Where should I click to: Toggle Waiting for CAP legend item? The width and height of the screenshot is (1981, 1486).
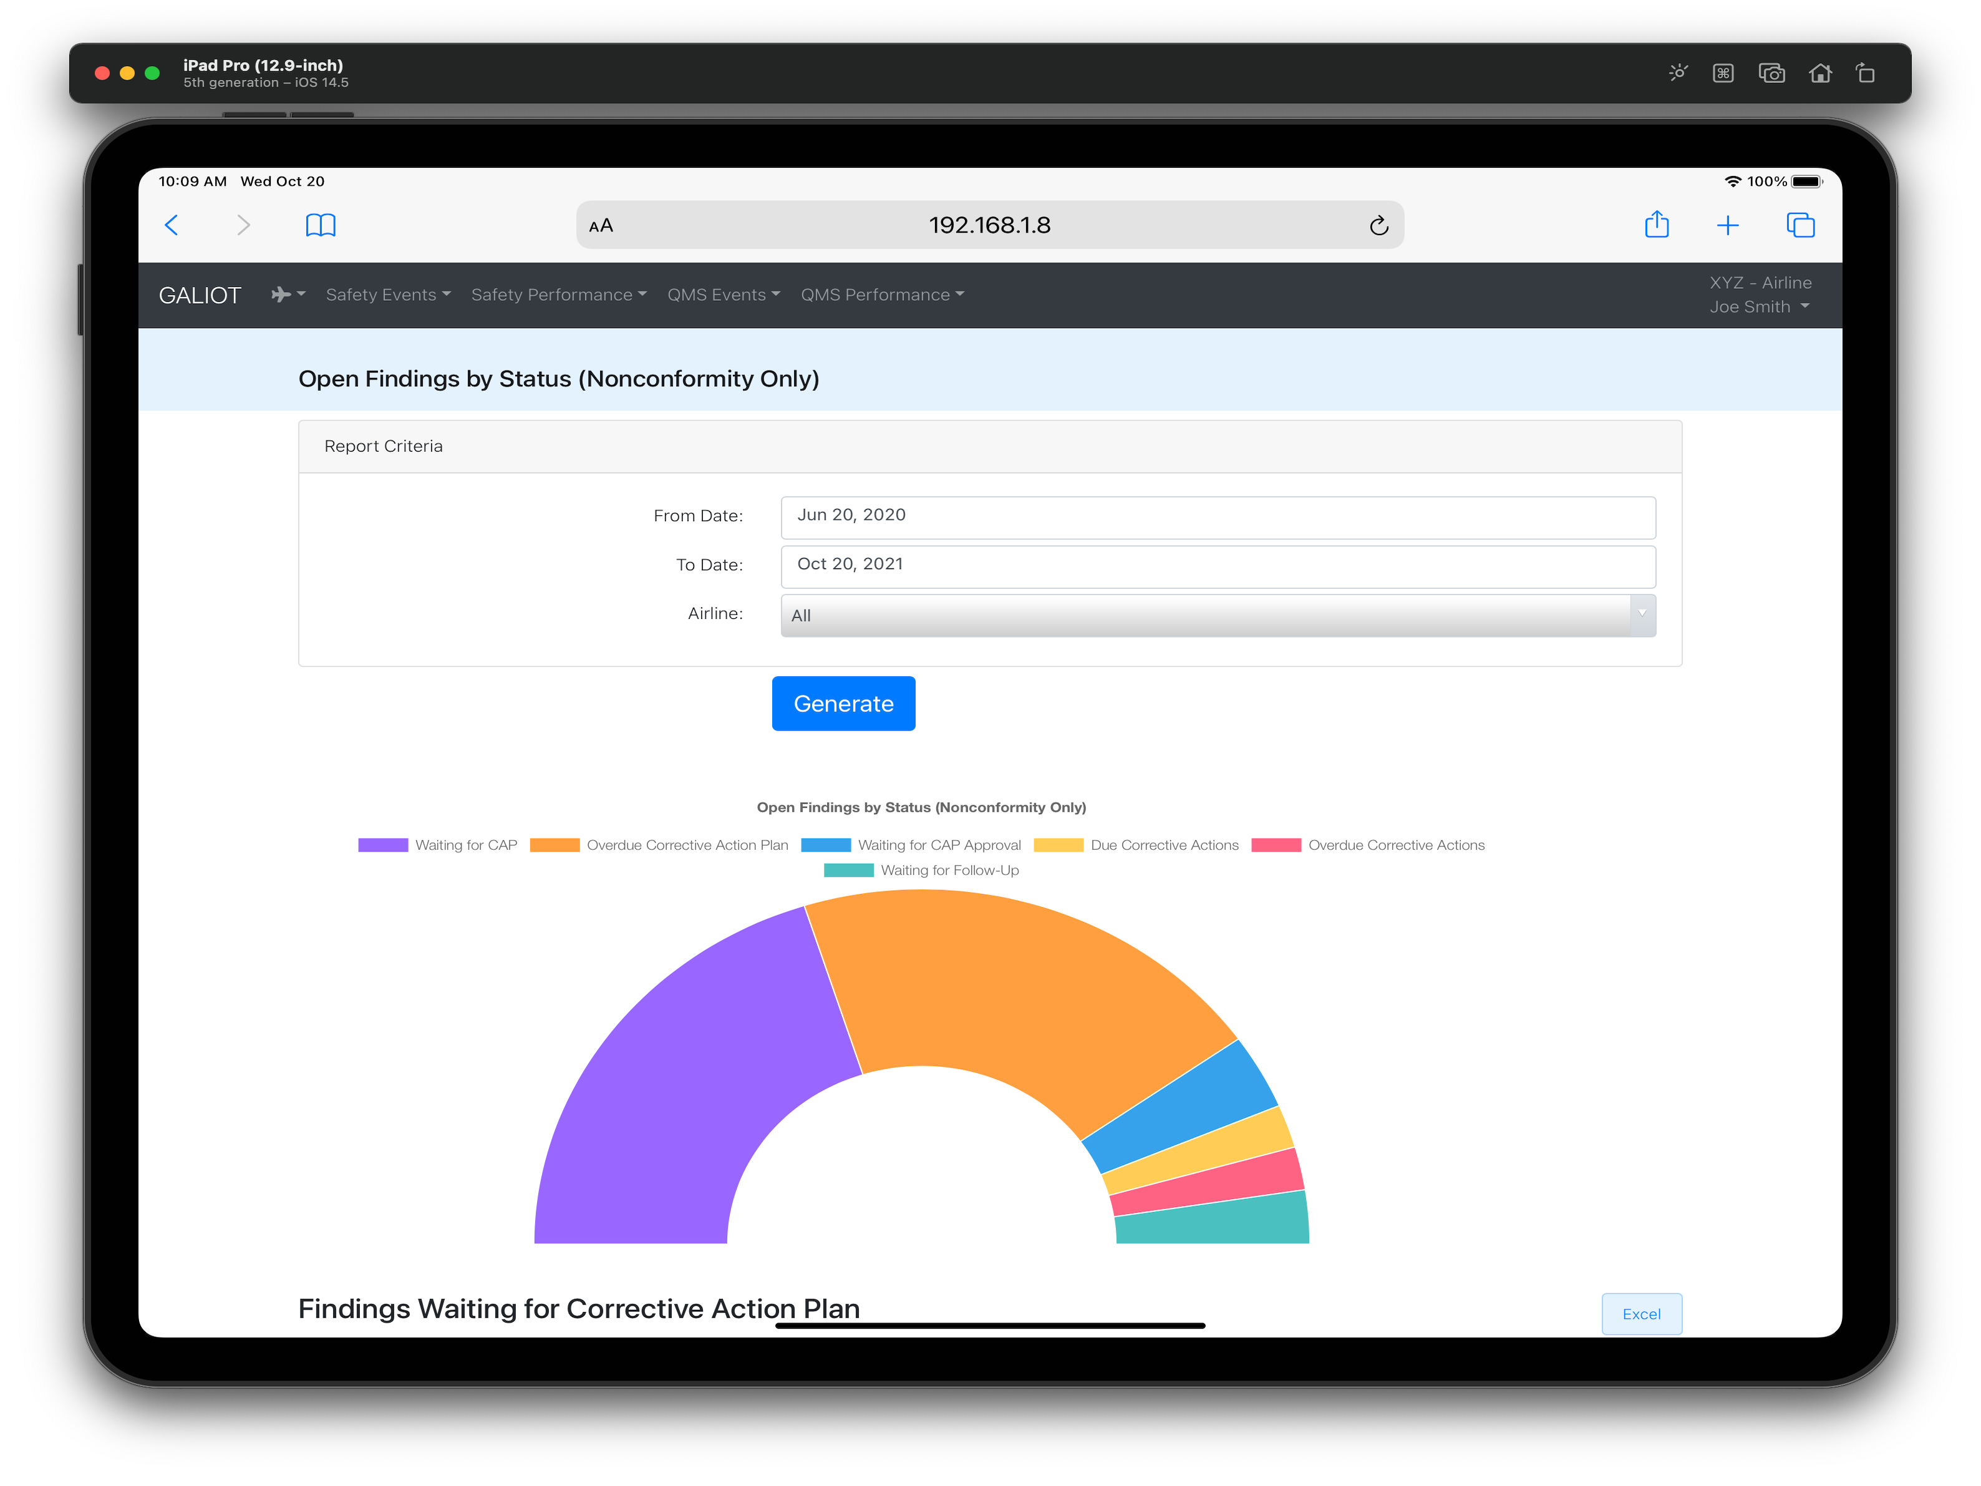[438, 845]
